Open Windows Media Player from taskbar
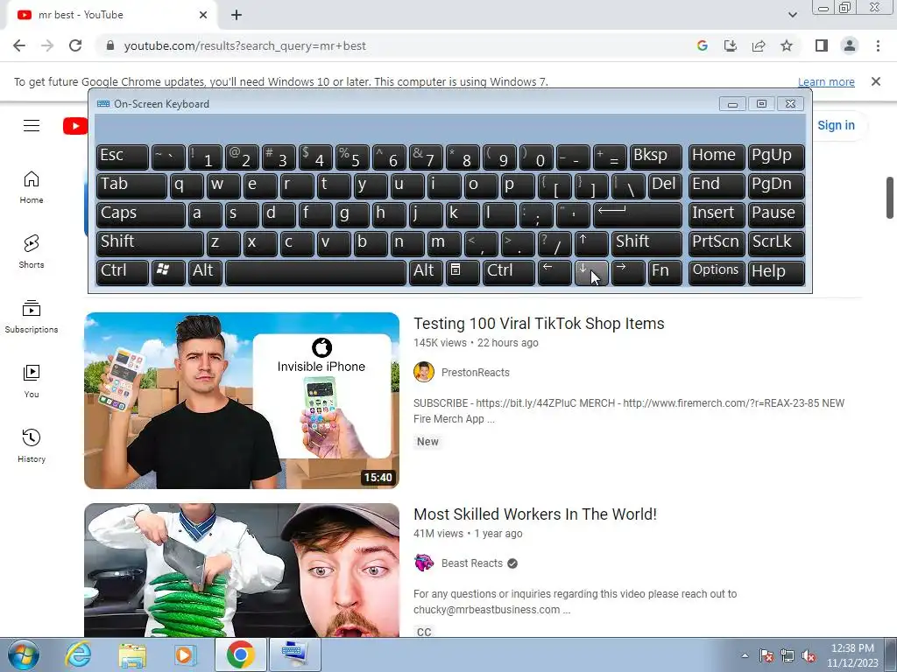The height and width of the screenshot is (672, 897). pos(185,654)
